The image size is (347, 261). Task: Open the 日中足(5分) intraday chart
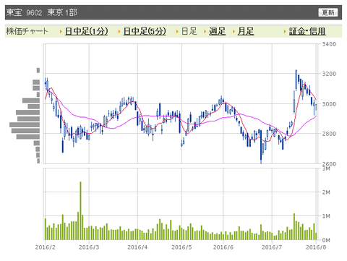(145, 31)
